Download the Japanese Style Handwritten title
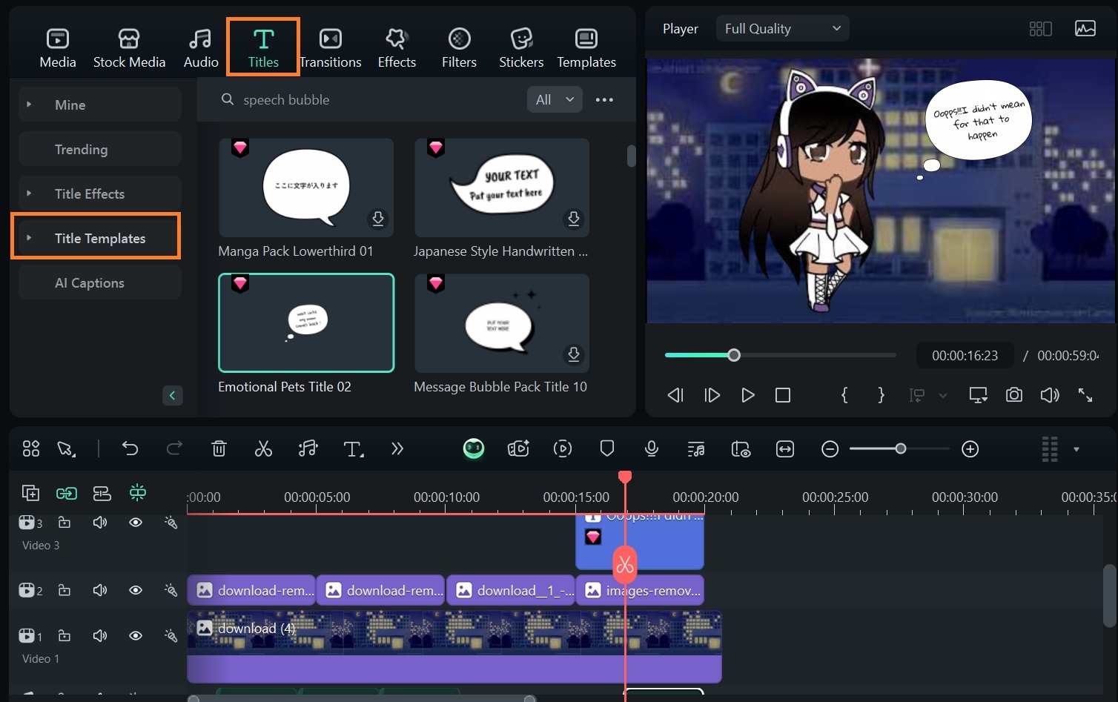The image size is (1118, 702). pyautogui.click(x=574, y=219)
